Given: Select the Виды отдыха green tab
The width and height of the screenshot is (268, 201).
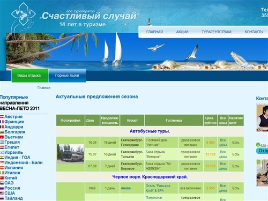Looking at the screenshot, I should tap(30, 76).
